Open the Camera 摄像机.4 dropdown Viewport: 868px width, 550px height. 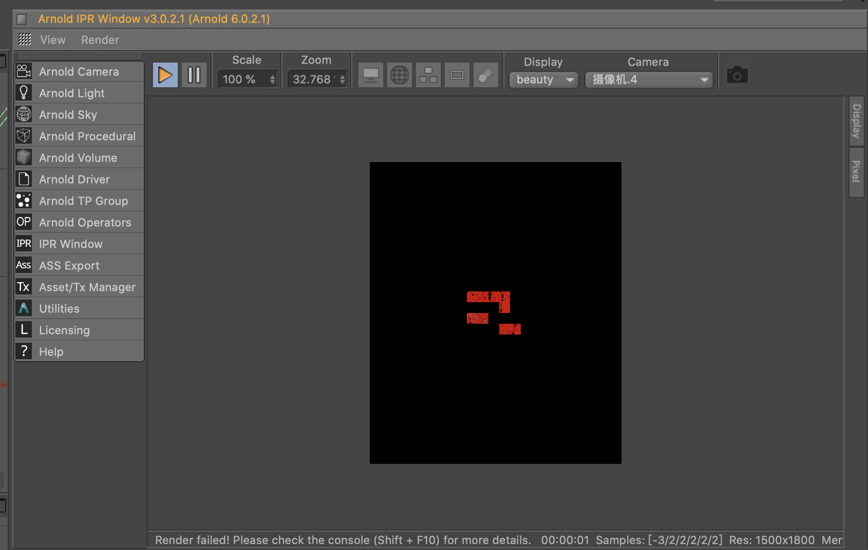[649, 80]
